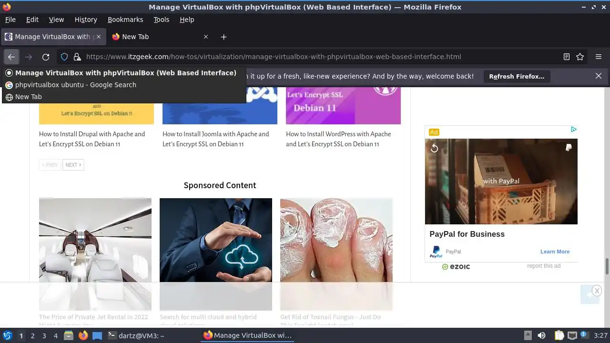Viewport: 610px width, 343px height.
Task: Close the New Tab tab
Action: pos(206,37)
